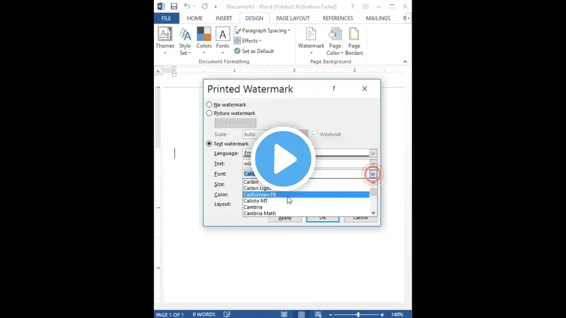The height and width of the screenshot is (318, 566).
Task: Close the Printed Watermark dialog
Action: pos(364,88)
